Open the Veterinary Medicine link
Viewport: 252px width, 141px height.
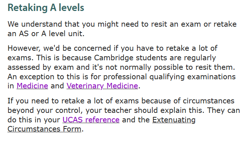tap(102, 86)
